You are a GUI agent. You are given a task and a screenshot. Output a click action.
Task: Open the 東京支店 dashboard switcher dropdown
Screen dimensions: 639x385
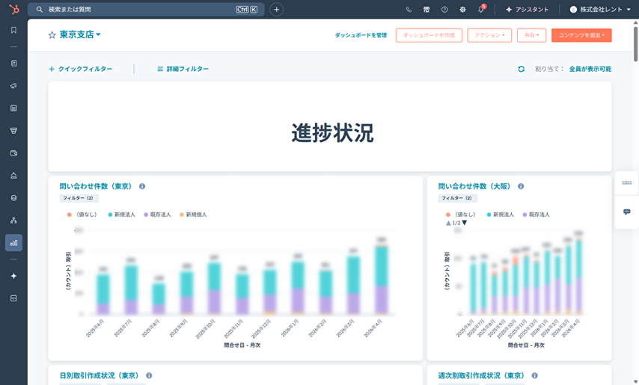point(80,34)
